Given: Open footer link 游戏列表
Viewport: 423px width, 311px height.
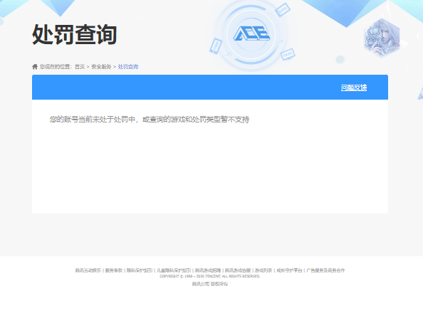Looking at the screenshot, I should tap(263, 270).
